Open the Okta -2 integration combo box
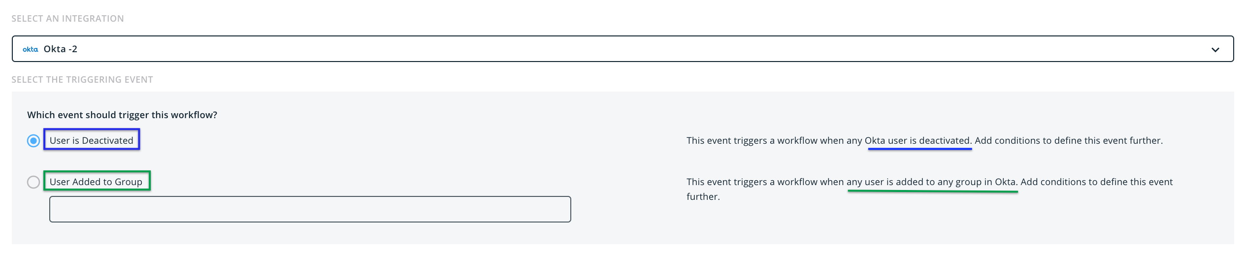1245x255 pixels. click(622, 49)
